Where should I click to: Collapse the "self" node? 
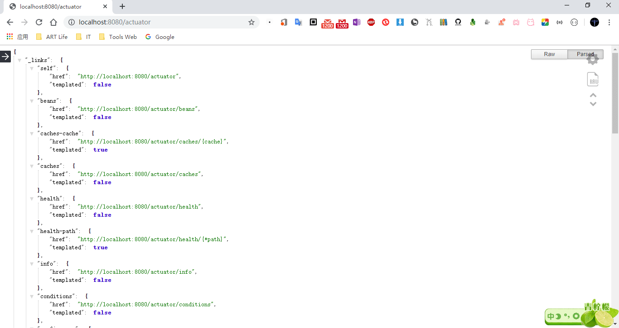coord(32,68)
